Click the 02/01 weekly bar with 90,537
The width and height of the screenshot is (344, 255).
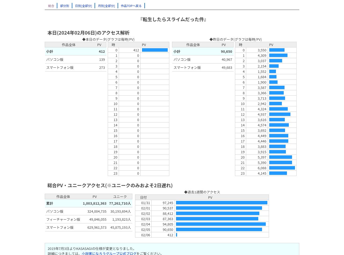click(219, 208)
